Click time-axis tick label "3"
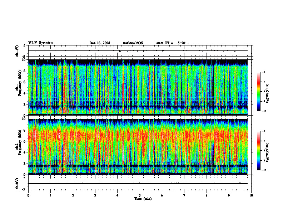 pos(95,195)
